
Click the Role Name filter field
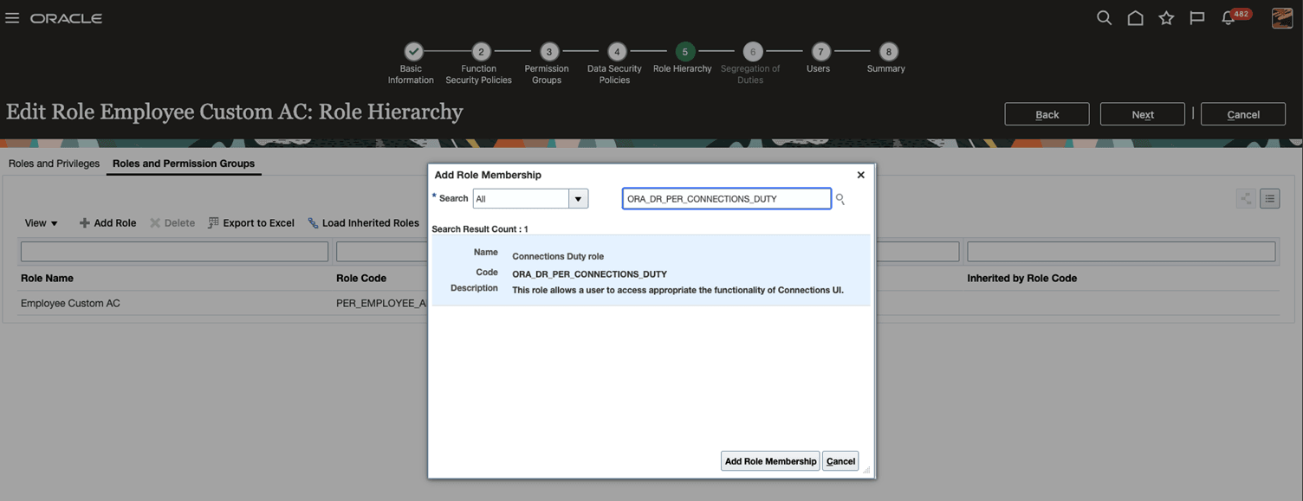coord(174,252)
